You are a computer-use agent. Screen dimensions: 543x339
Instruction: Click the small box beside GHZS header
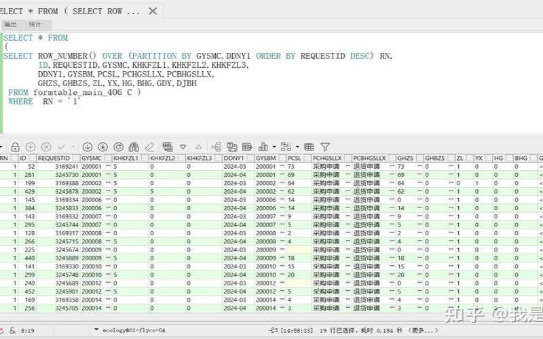pos(420,158)
